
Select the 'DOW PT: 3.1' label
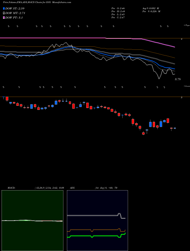(14, 17)
